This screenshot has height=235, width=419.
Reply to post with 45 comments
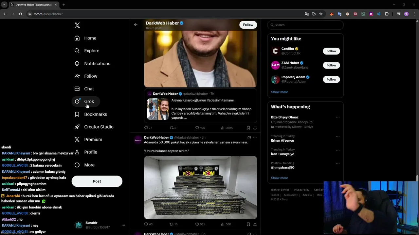(x=148, y=224)
